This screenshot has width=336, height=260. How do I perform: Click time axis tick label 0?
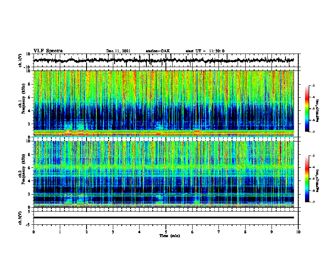point(34,232)
